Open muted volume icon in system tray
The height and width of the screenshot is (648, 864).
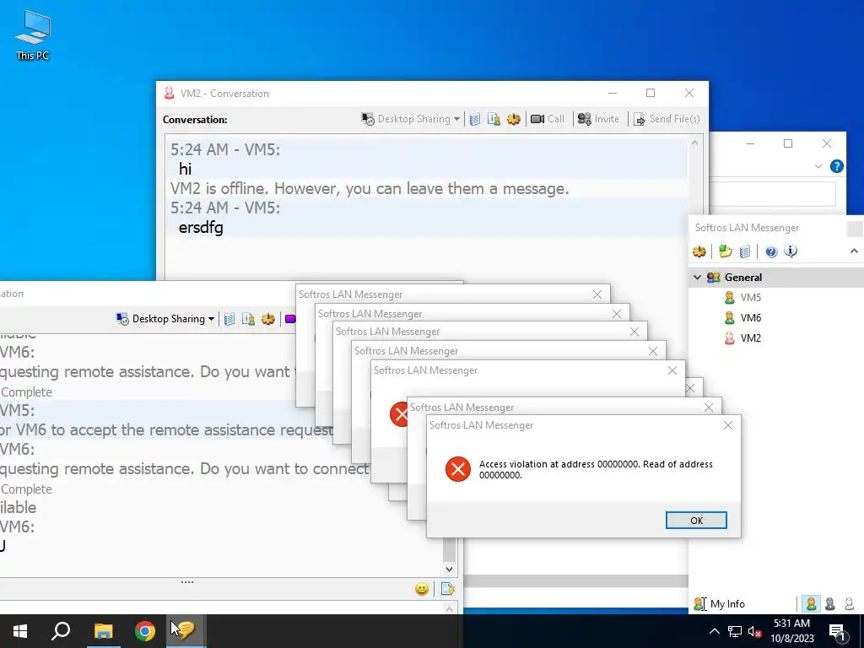[755, 631]
